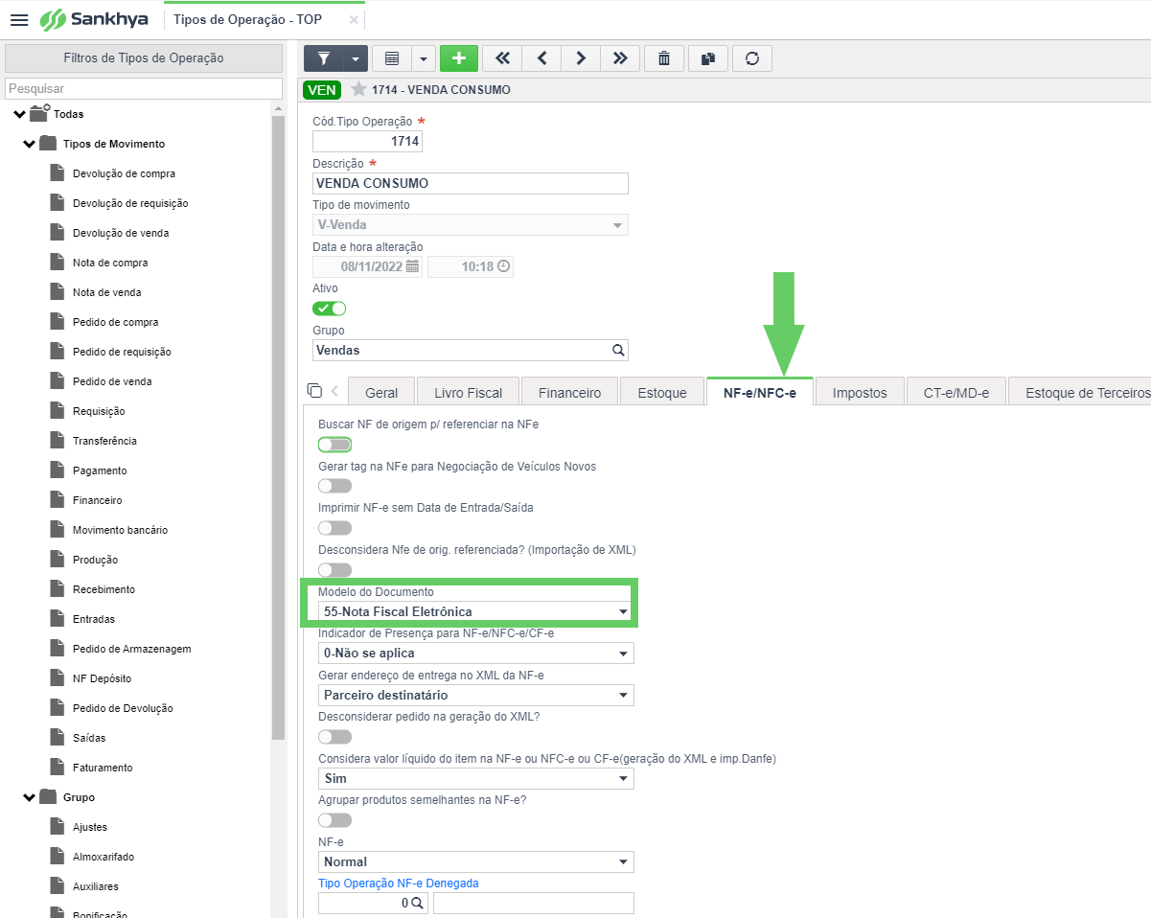Select Nota de venda in tree
Viewport: 1151px width, 918px height.
(x=95, y=292)
